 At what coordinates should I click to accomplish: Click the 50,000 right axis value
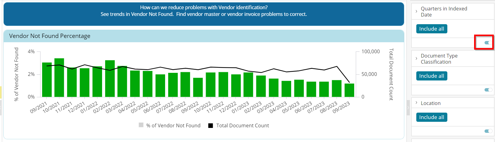(369, 74)
